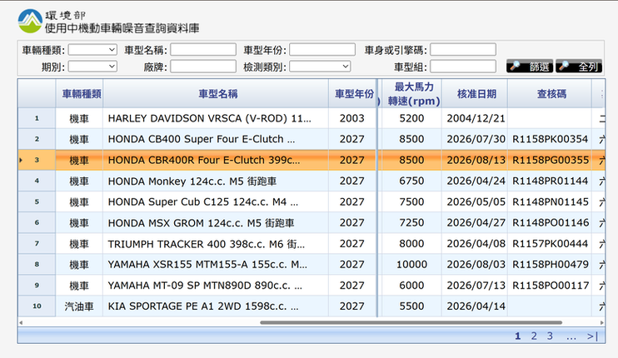Screen dimensions: 618x358
Task: Select HONDA Super Cub C125 row
Action: tap(311, 201)
